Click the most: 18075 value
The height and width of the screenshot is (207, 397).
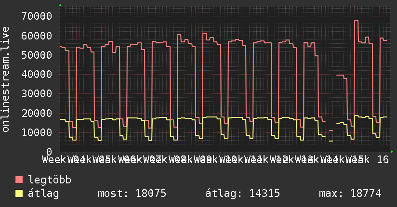132,194
